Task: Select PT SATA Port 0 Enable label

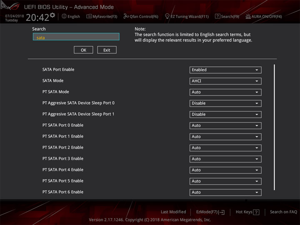Action: pyautogui.click(x=63, y=125)
